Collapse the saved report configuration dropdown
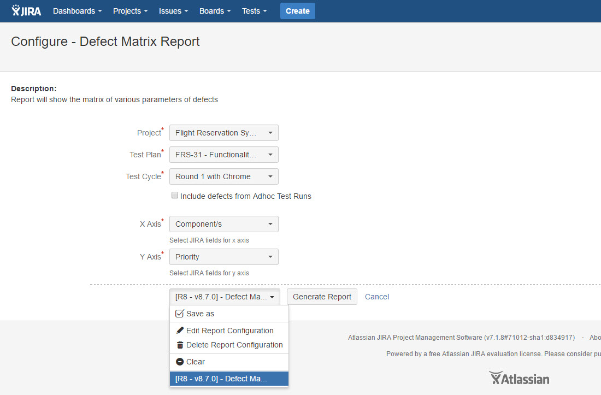Viewport: 601px width, 395px height. [225, 297]
